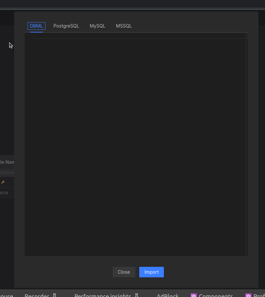Choose the MSSQL tab
Viewport: 265px width, 297px height.
click(x=124, y=26)
